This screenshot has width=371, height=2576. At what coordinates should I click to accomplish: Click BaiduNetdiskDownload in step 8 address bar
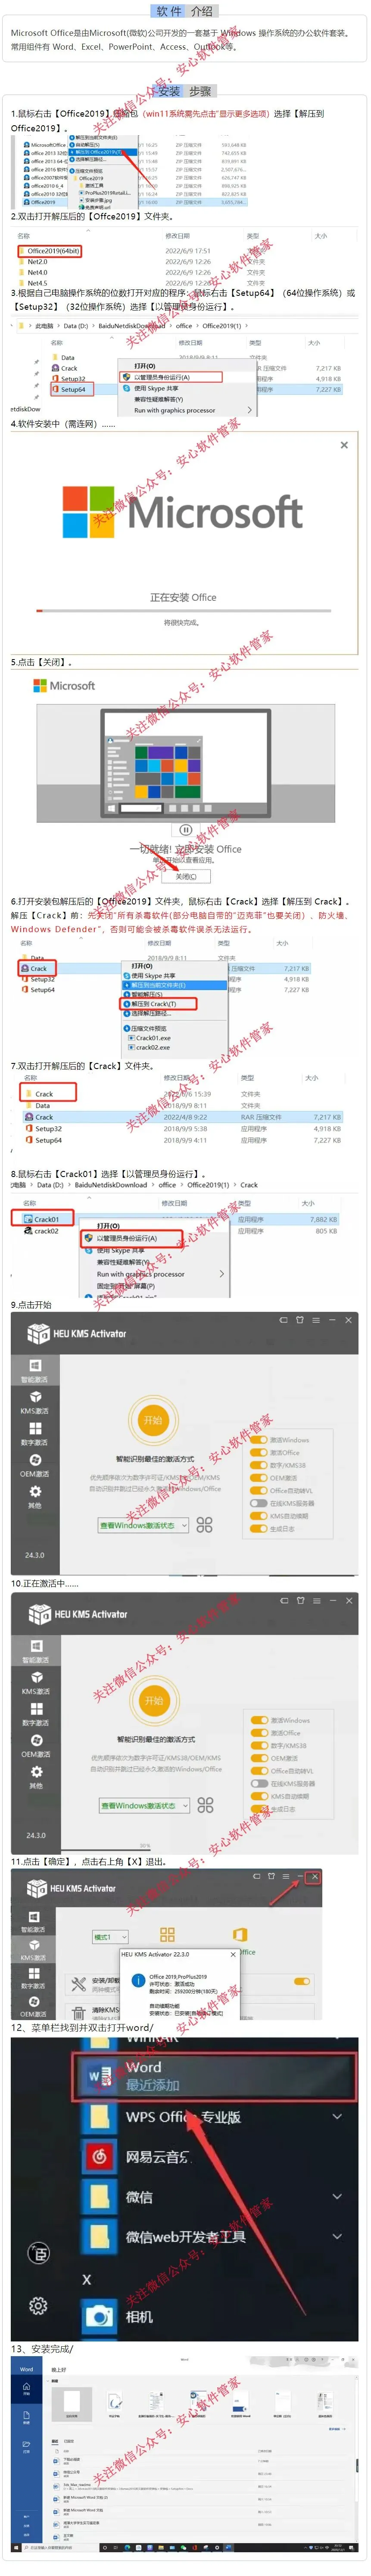pyautogui.click(x=111, y=1185)
